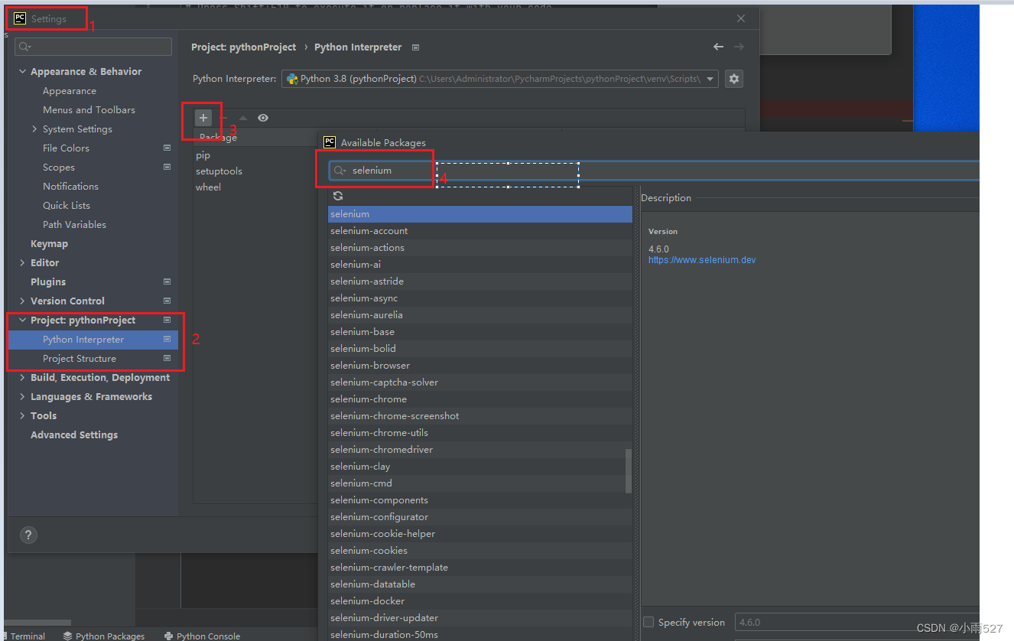
Task: Select the selenium package in list
Action: coord(480,214)
